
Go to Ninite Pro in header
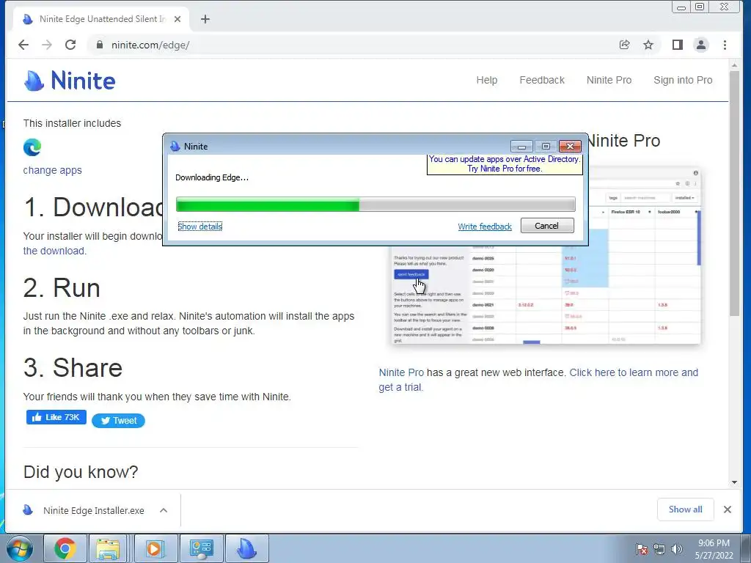point(609,81)
